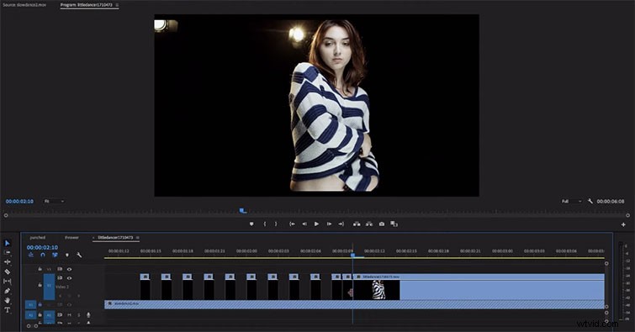The height and width of the screenshot is (332, 635).
Task: Open littledancer sequence tab menu
Action: [138, 238]
